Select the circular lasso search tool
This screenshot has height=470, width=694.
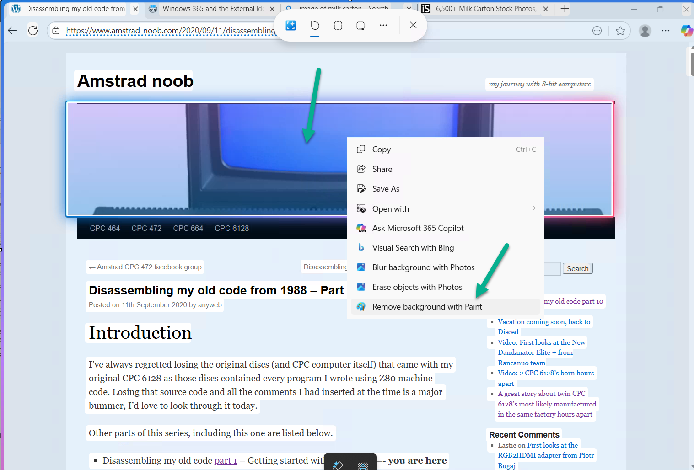click(360, 25)
